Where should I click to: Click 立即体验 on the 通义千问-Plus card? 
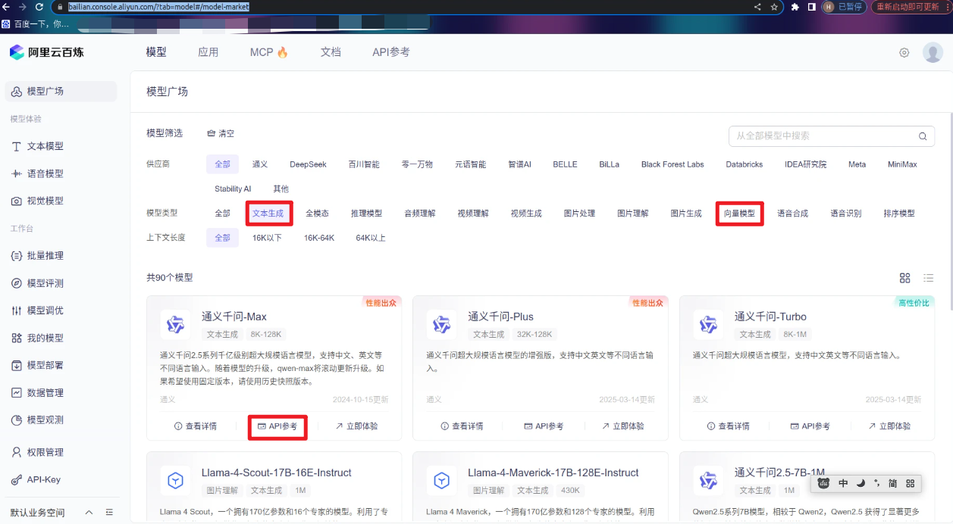click(x=622, y=426)
